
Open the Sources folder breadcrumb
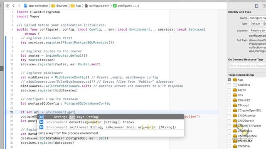coord(59,6)
